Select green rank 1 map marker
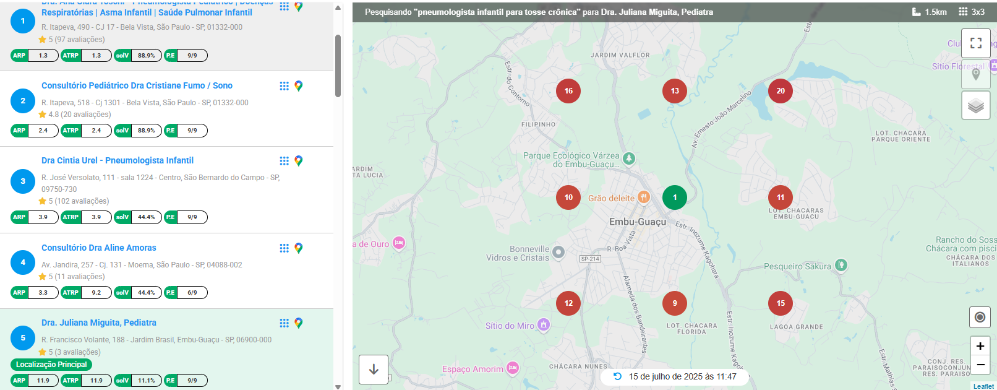 click(674, 197)
